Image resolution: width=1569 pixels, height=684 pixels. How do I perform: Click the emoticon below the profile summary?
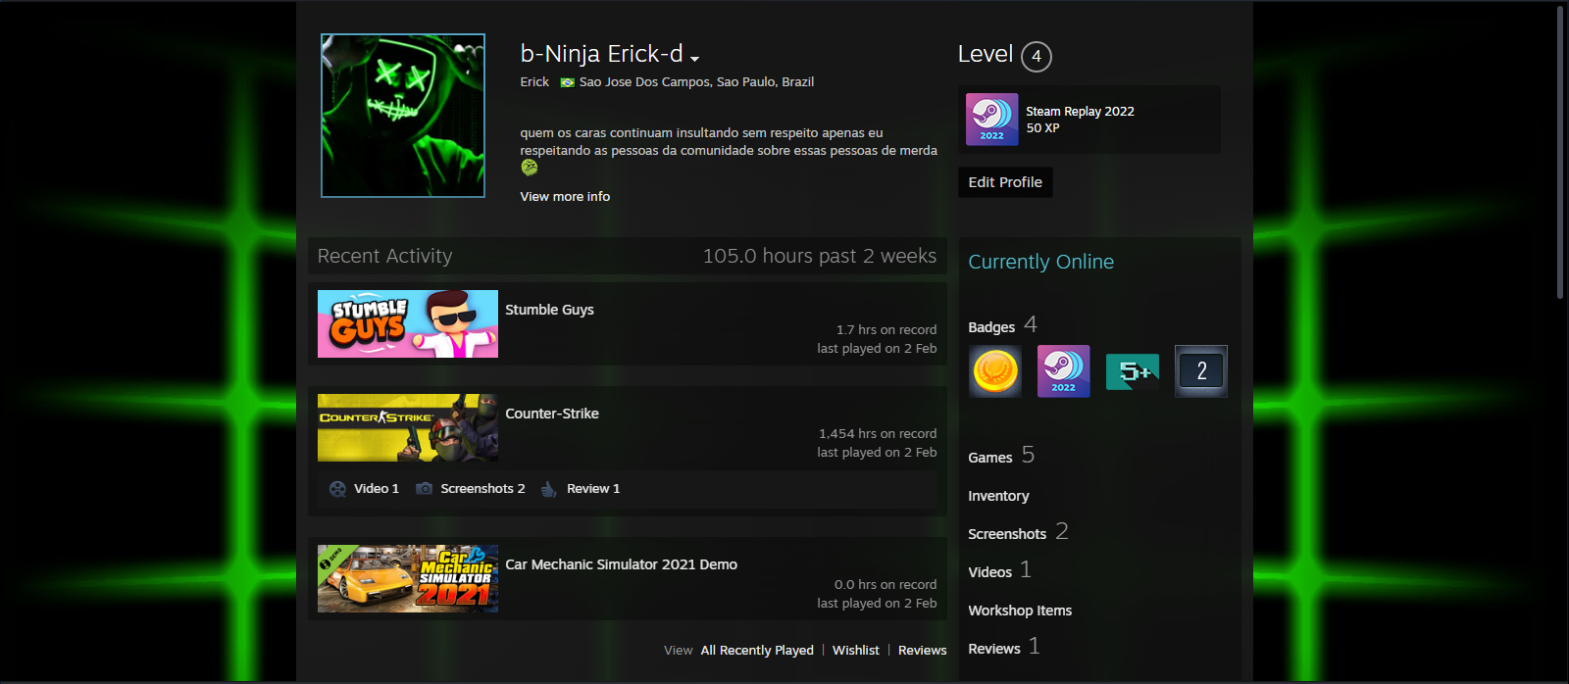click(530, 168)
